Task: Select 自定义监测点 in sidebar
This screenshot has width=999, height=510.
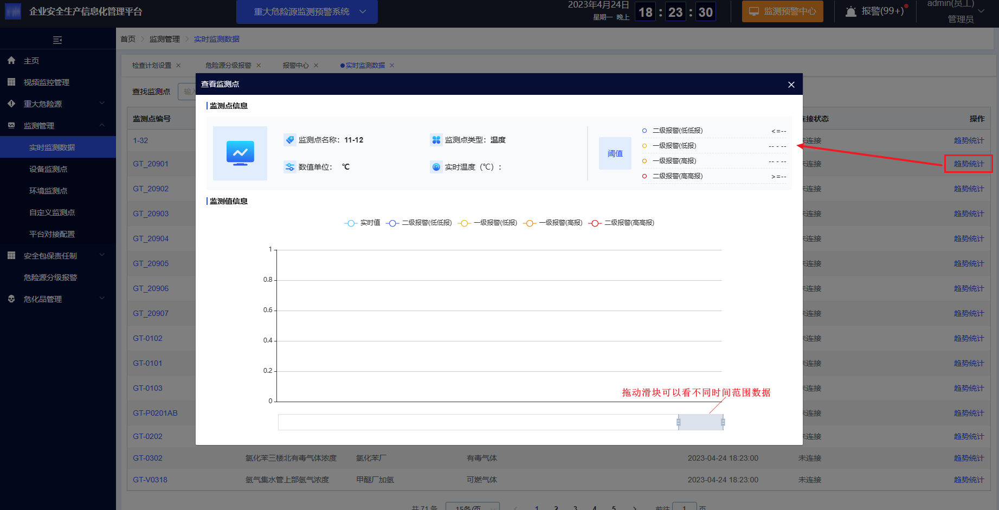Action: [x=58, y=212]
